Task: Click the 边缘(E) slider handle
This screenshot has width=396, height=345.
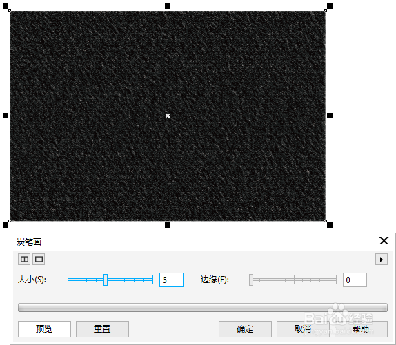Action: [x=251, y=280]
